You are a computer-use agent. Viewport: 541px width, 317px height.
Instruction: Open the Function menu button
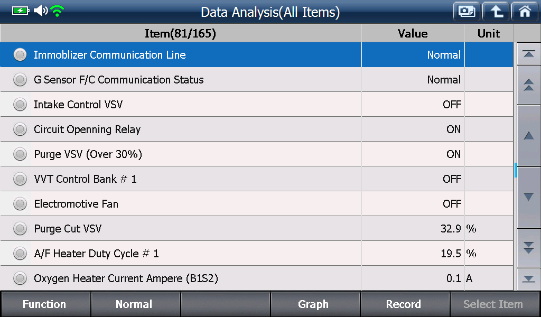tap(45, 304)
